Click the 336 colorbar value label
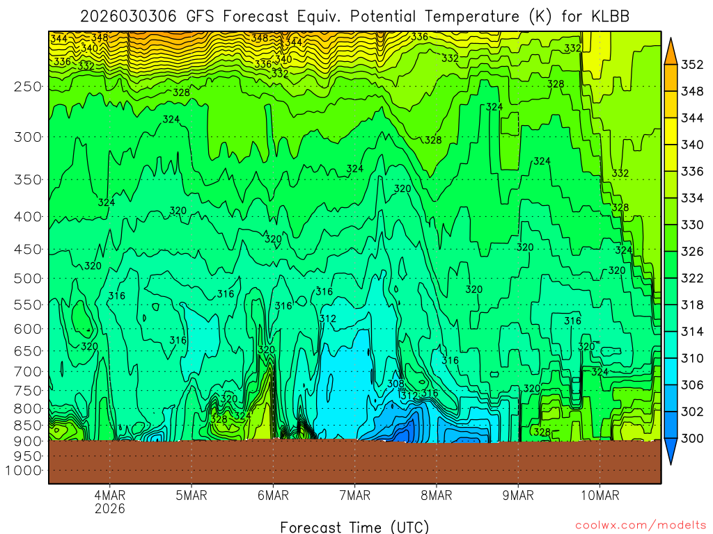The height and width of the screenshot is (534, 713). [x=692, y=171]
